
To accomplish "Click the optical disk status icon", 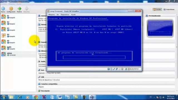I will click(x=111, y=69).
